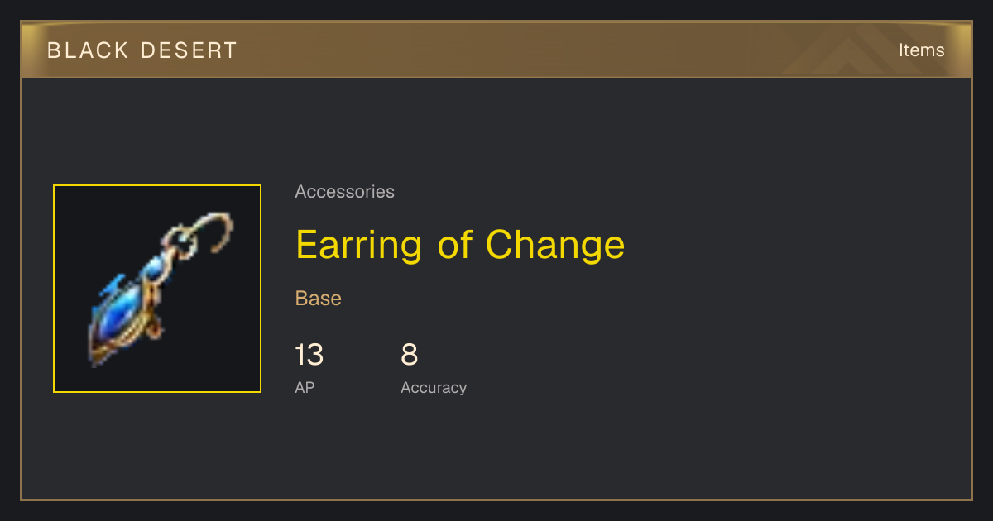This screenshot has width=993, height=521.
Task: Click the black background of item thumbnail
Action: point(207,347)
